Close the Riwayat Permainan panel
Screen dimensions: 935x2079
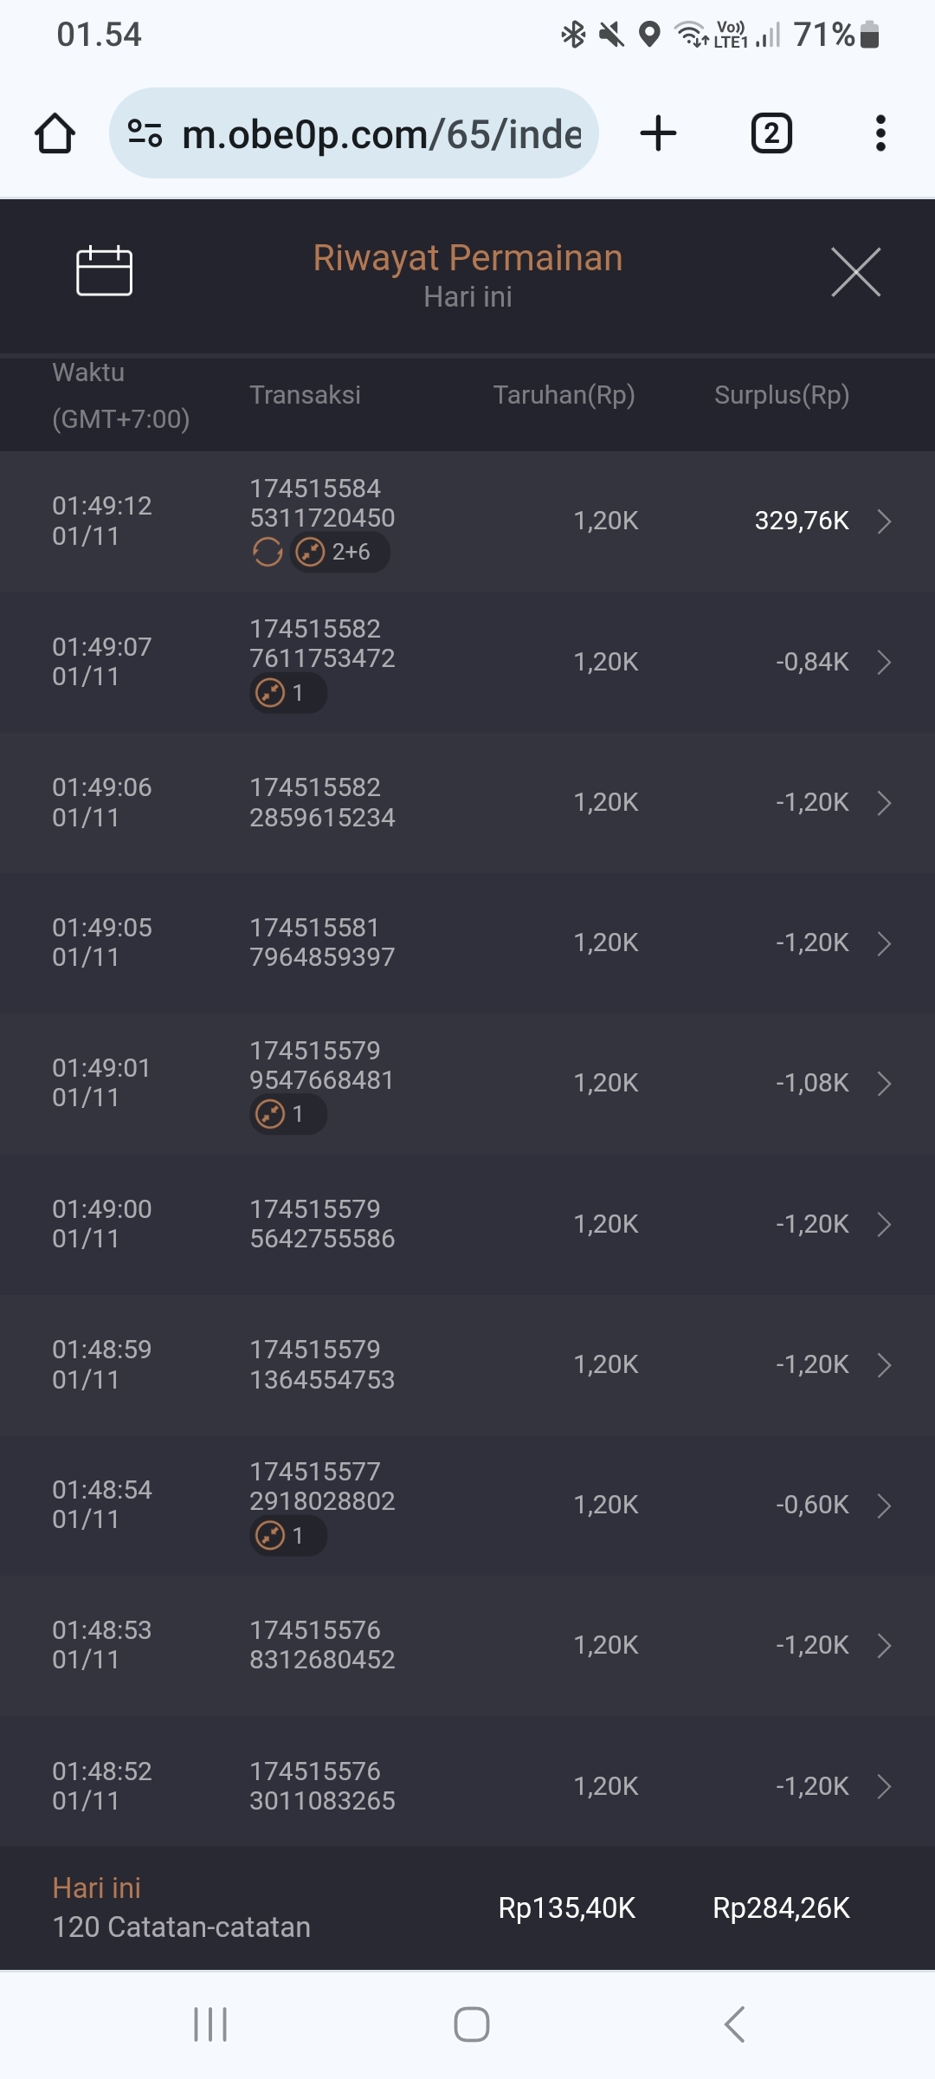tap(855, 272)
